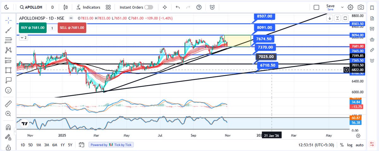Expand the Save layout dropdown arrow
The image size is (379, 151).
[x=342, y=7]
